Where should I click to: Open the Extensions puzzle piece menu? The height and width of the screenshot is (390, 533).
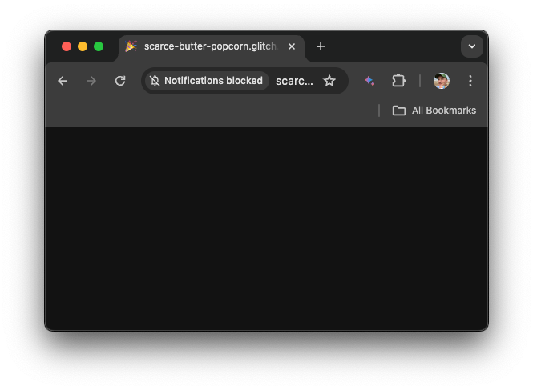coord(398,81)
